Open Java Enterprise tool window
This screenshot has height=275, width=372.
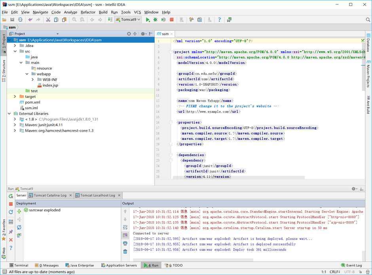pyautogui.click(x=80, y=265)
